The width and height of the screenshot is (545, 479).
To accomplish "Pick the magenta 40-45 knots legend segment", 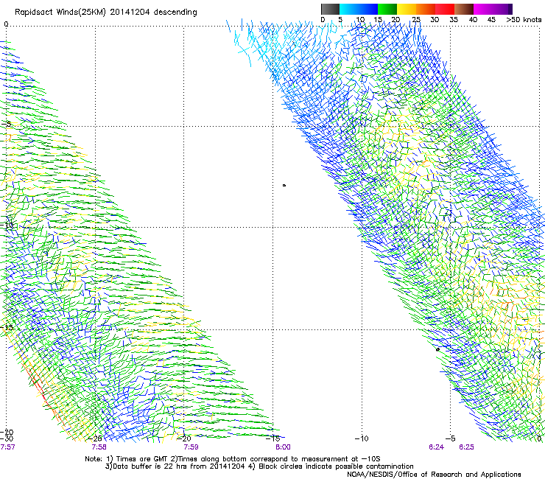I will [x=483, y=9].
